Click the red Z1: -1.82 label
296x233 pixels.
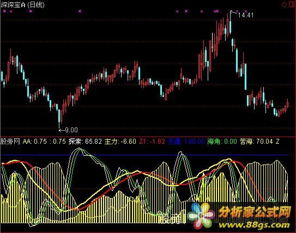[152, 142]
